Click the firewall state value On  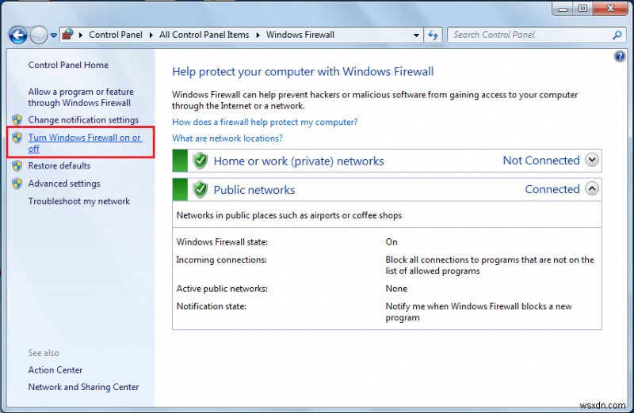[391, 242]
